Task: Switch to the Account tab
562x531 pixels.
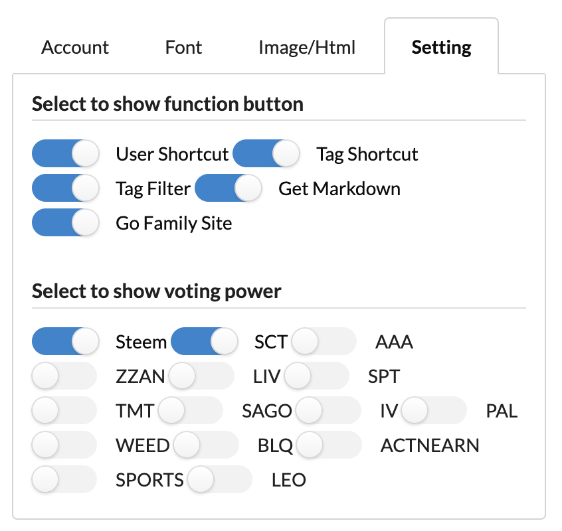Action: [75, 48]
